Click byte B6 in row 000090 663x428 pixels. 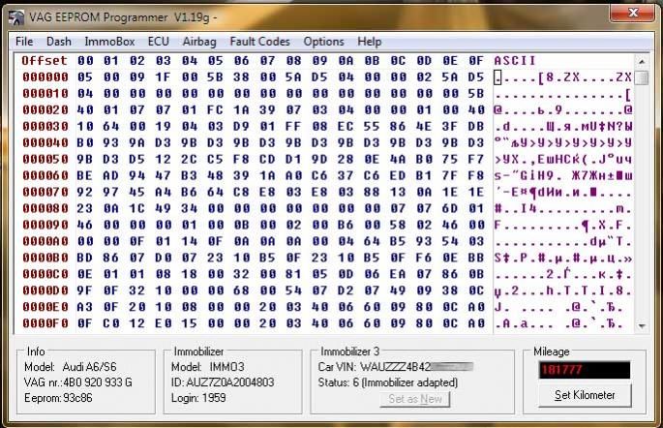[x=346, y=225]
